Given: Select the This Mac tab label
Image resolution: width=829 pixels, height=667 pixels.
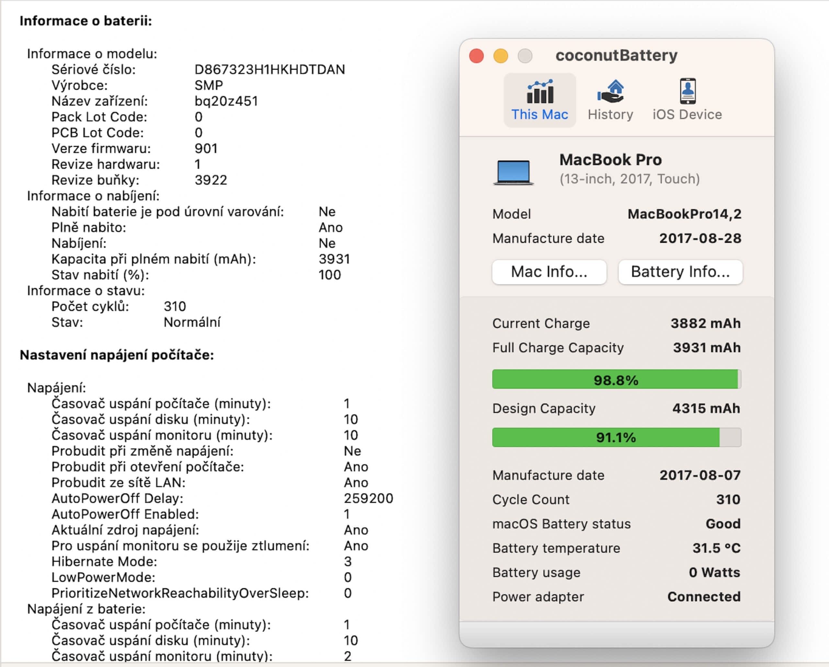Looking at the screenshot, I should [539, 115].
